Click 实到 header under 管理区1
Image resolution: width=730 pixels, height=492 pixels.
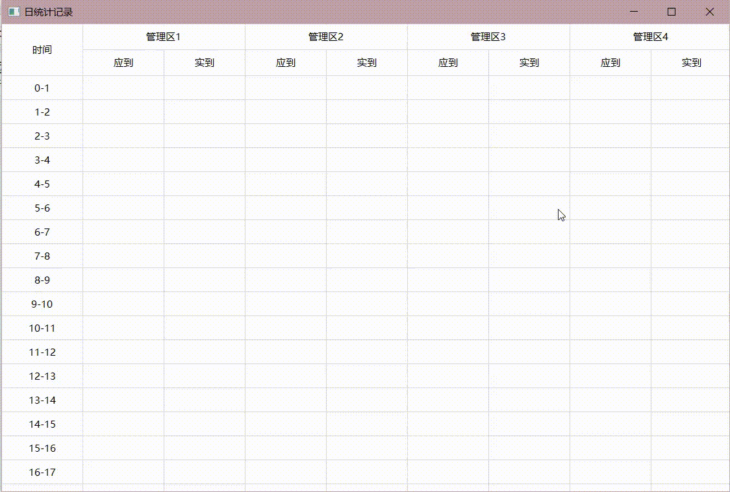(205, 63)
